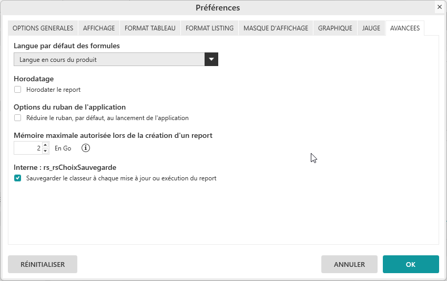Open the formula language dropdown arrow

click(211, 59)
